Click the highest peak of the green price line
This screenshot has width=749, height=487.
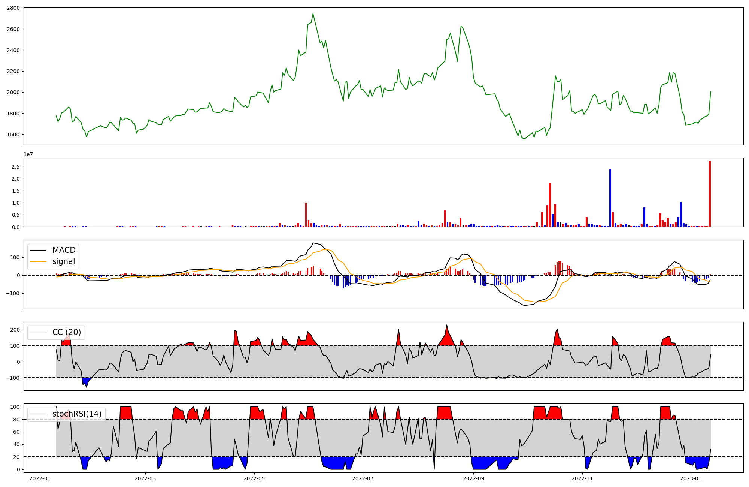[313, 14]
